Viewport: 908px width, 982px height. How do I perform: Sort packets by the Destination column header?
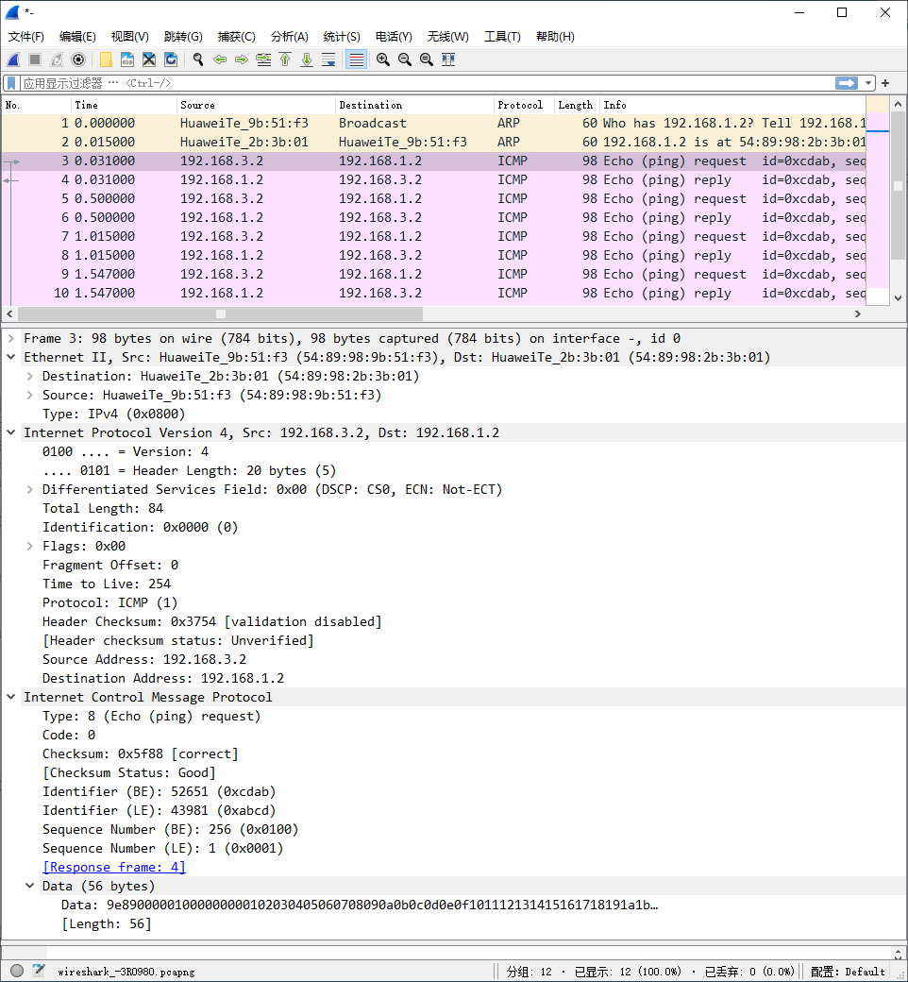[414, 105]
